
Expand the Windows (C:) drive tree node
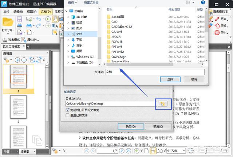tap(69, 57)
